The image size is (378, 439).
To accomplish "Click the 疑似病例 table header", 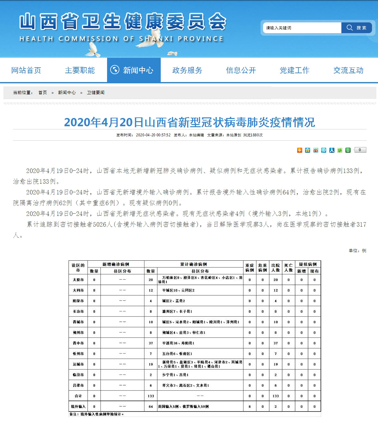I will pos(308,264).
